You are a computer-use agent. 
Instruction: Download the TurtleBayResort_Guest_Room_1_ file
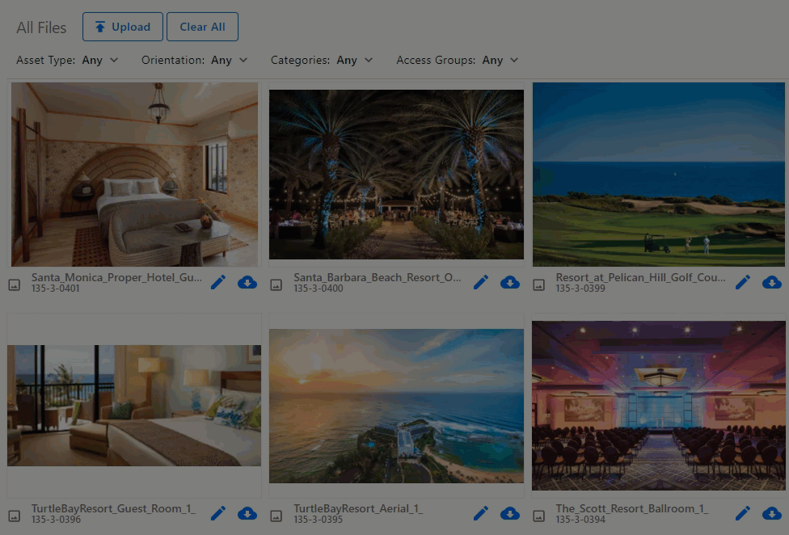(247, 513)
